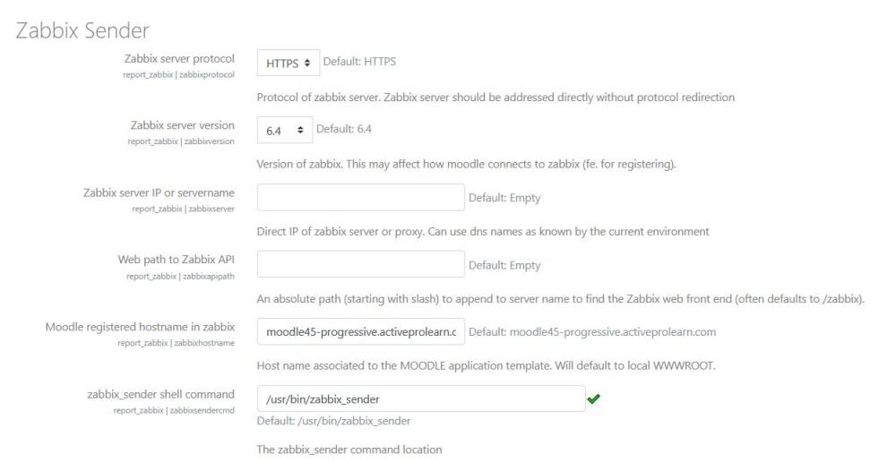Click the "report_zabbix | zabbixprotocol" setting identifier

178,74
